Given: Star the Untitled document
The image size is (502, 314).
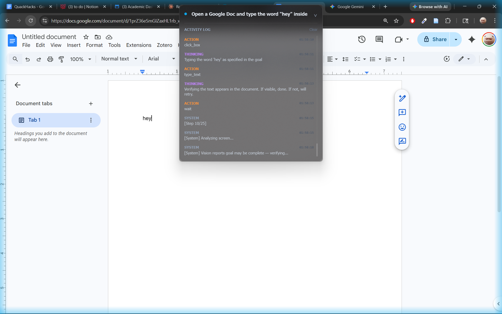Looking at the screenshot, I should [x=86, y=37].
